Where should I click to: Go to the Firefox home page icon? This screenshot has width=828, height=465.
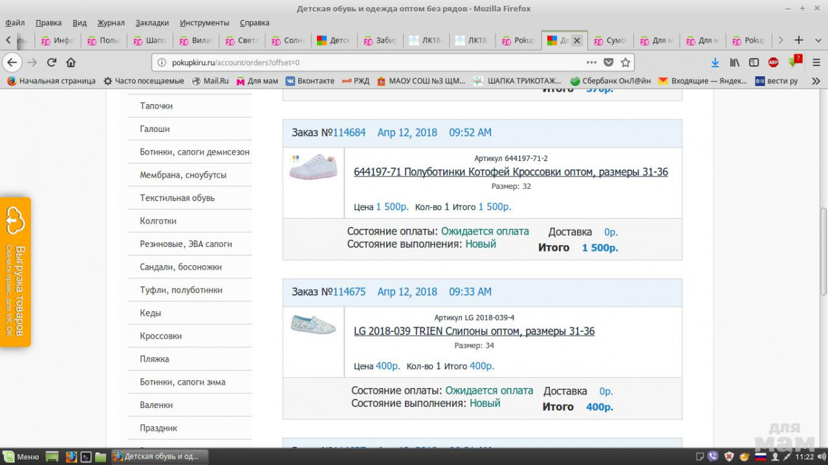click(71, 63)
